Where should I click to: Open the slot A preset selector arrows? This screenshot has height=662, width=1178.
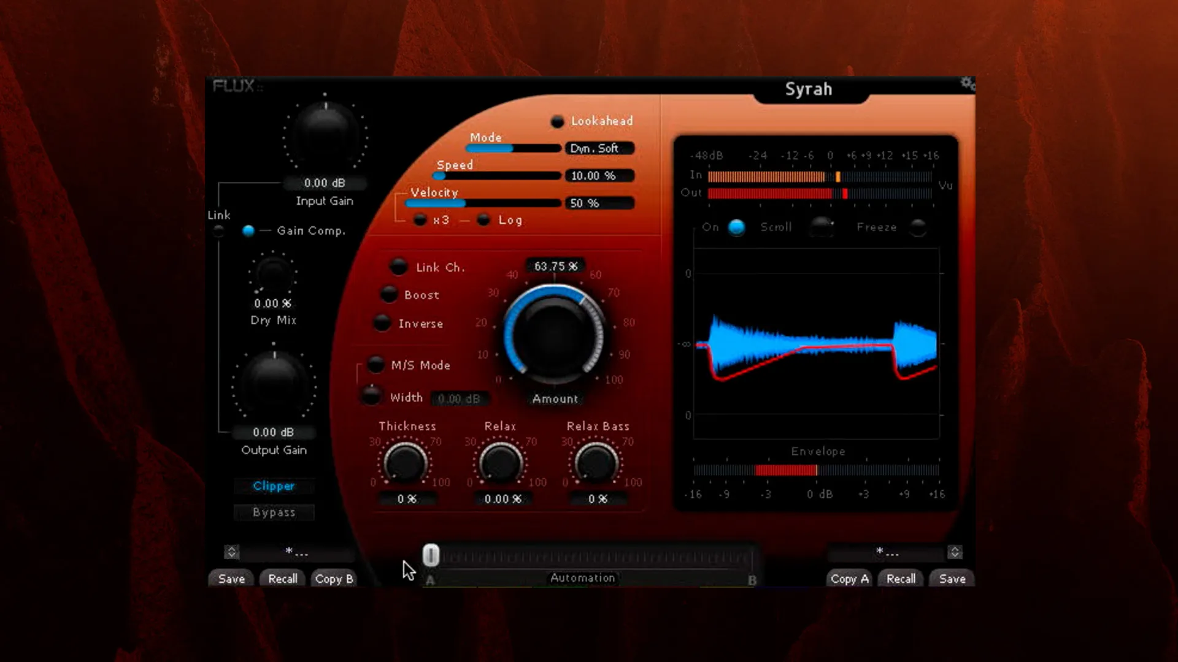(231, 552)
